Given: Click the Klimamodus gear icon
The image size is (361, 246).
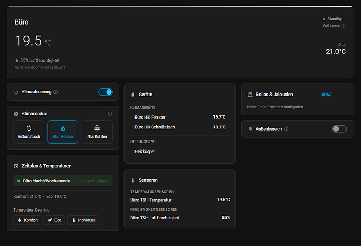Looking at the screenshot, I should [16, 114].
